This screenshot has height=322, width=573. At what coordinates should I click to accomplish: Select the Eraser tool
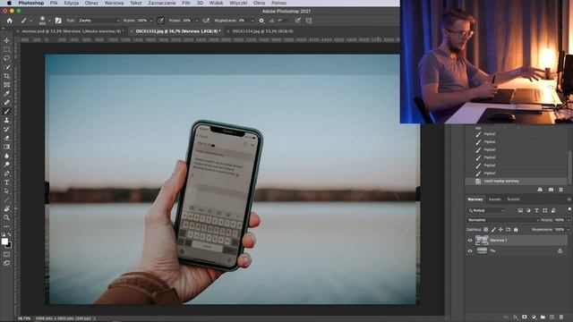tap(6, 138)
